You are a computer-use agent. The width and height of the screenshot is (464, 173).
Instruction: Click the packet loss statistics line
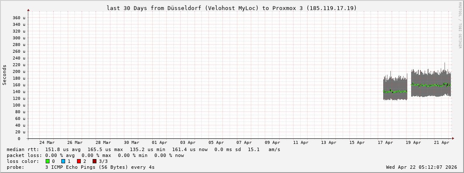(95, 155)
